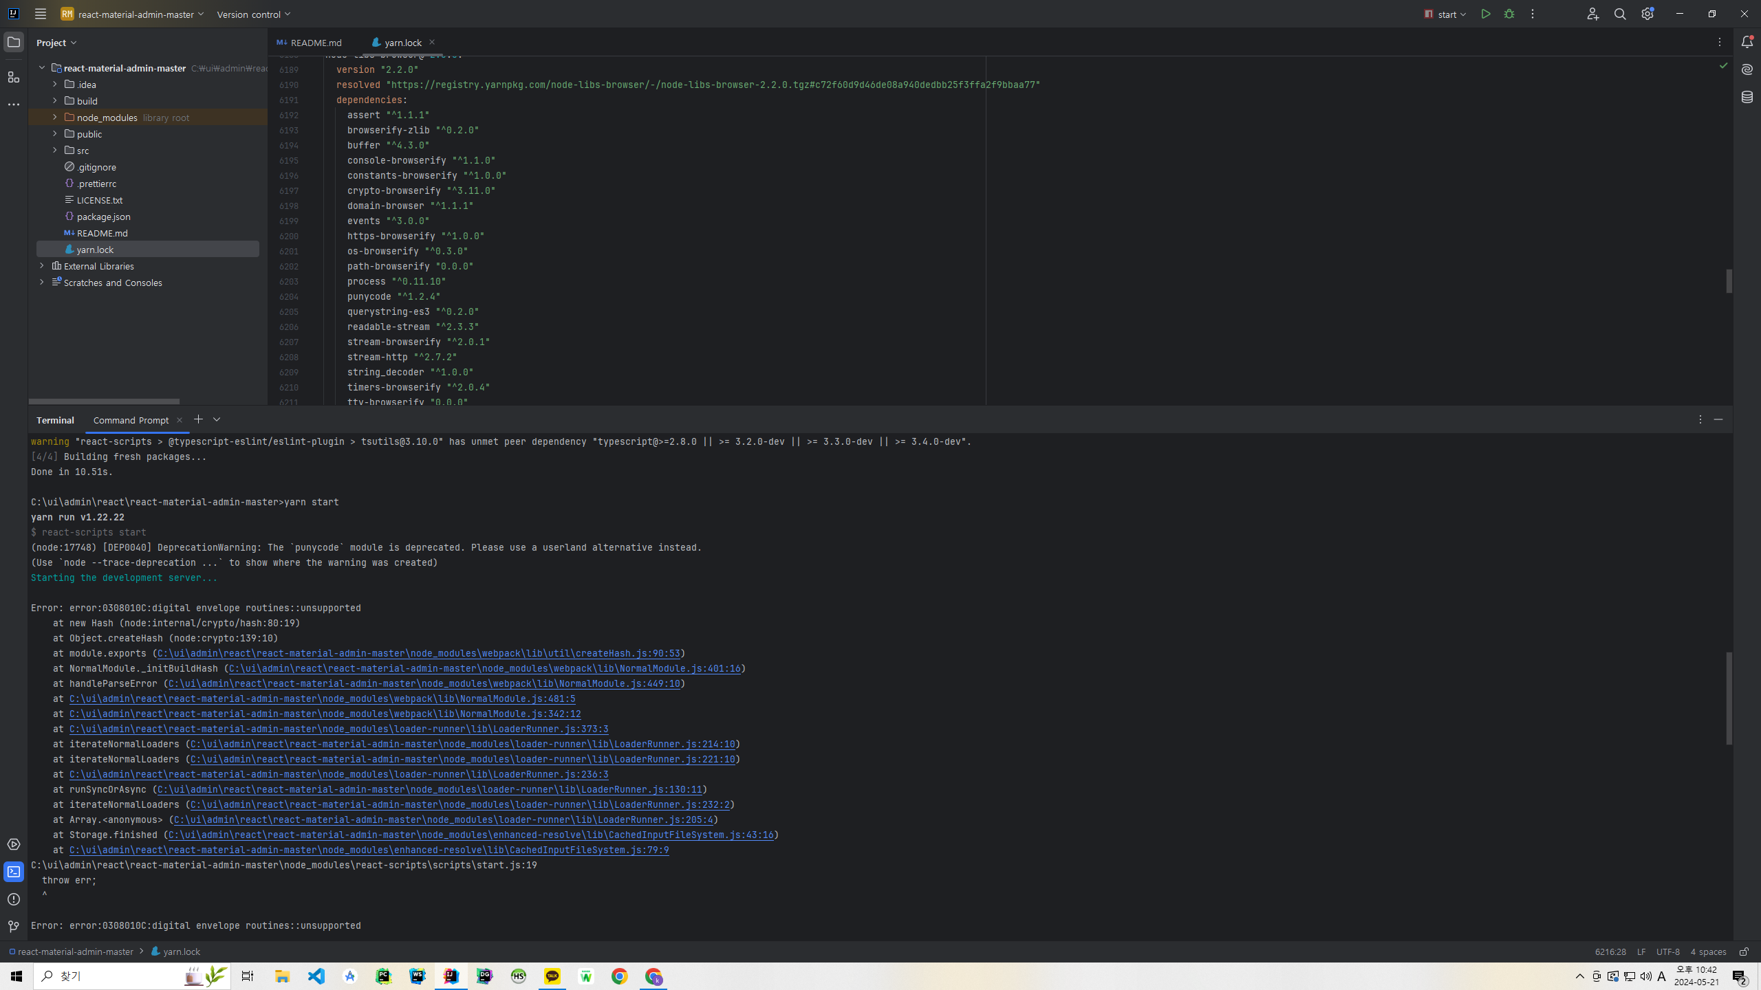Toggle the read-only lock in status bar

point(1744,951)
